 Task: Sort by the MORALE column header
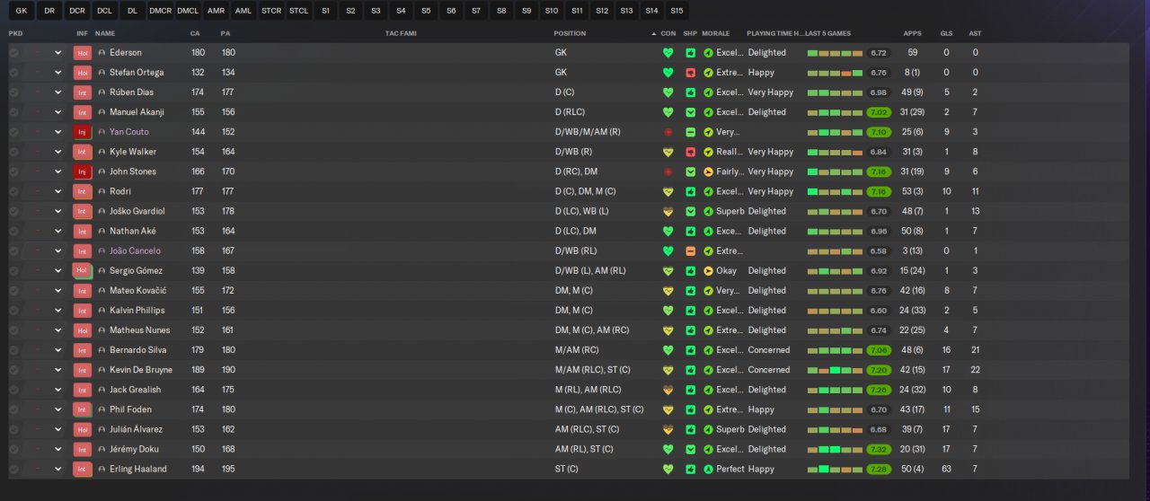pos(715,33)
